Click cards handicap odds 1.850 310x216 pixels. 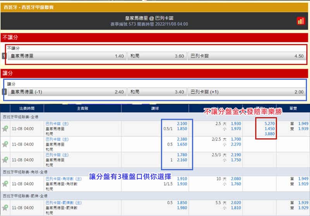pos(182,202)
